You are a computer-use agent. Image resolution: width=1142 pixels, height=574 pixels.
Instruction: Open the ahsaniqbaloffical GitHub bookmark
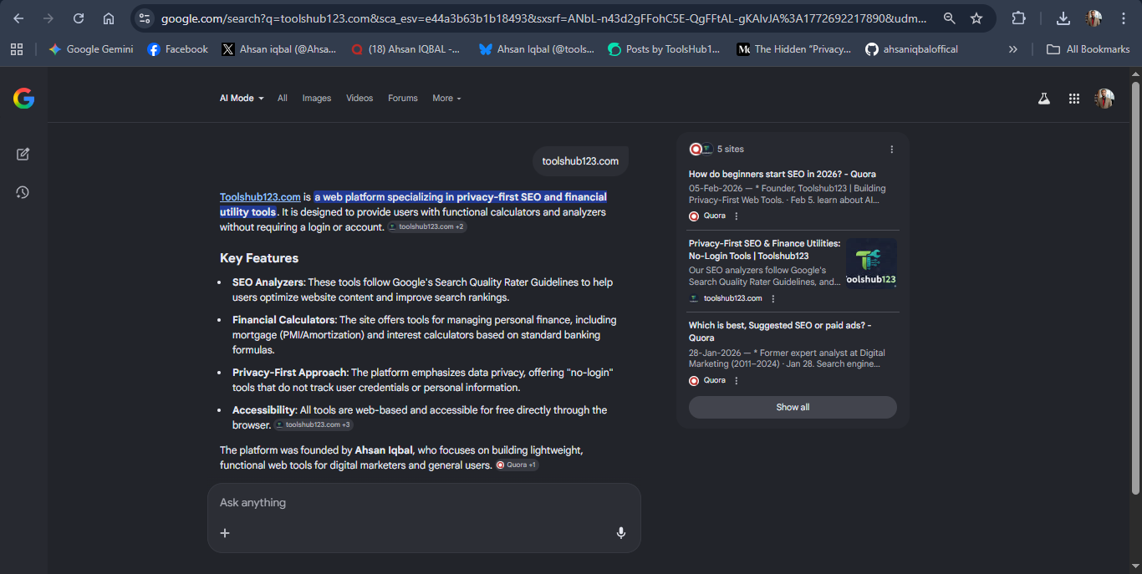pos(911,49)
